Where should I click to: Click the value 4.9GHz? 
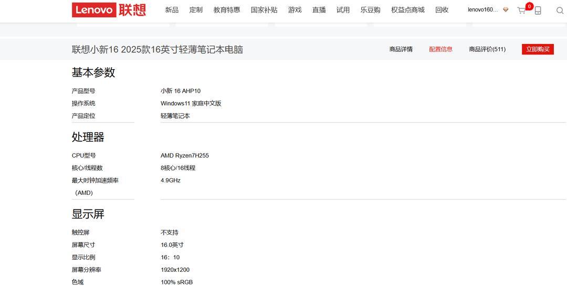tap(170, 180)
